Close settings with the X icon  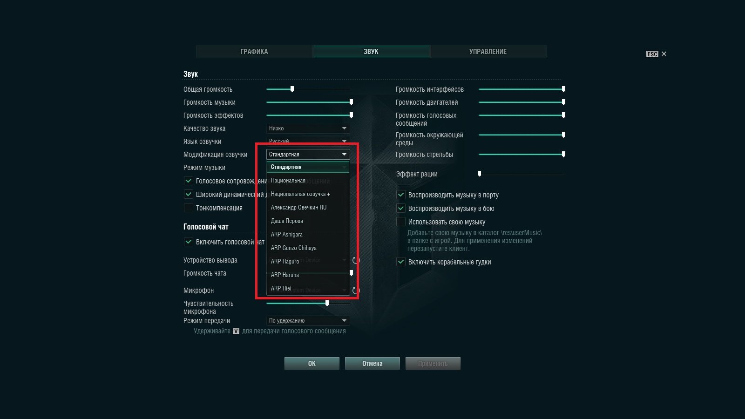pyautogui.click(x=664, y=54)
